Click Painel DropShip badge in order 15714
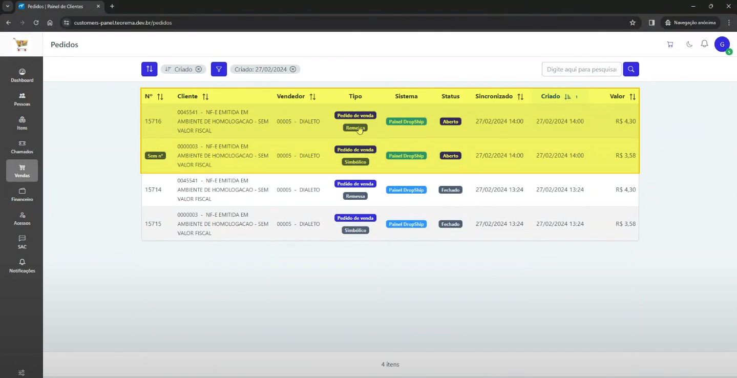The width and height of the screenshot is (737, 378). pos(406,190)
